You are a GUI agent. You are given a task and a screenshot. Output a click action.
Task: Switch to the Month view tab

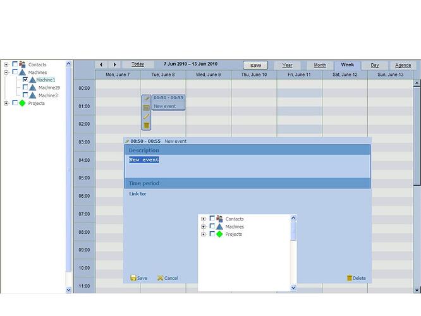coord(320,65)
